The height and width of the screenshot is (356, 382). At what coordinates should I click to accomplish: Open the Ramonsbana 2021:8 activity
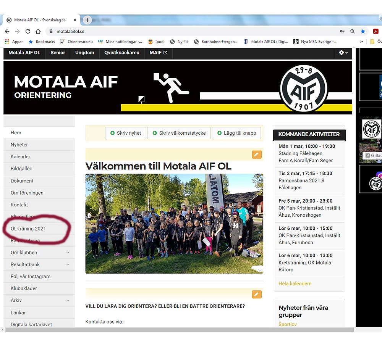309,180
